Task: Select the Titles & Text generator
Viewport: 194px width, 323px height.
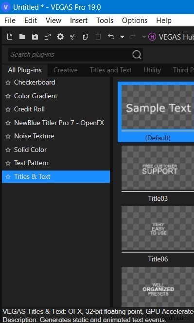Action: pyautogui.click(x=56, y=176)
